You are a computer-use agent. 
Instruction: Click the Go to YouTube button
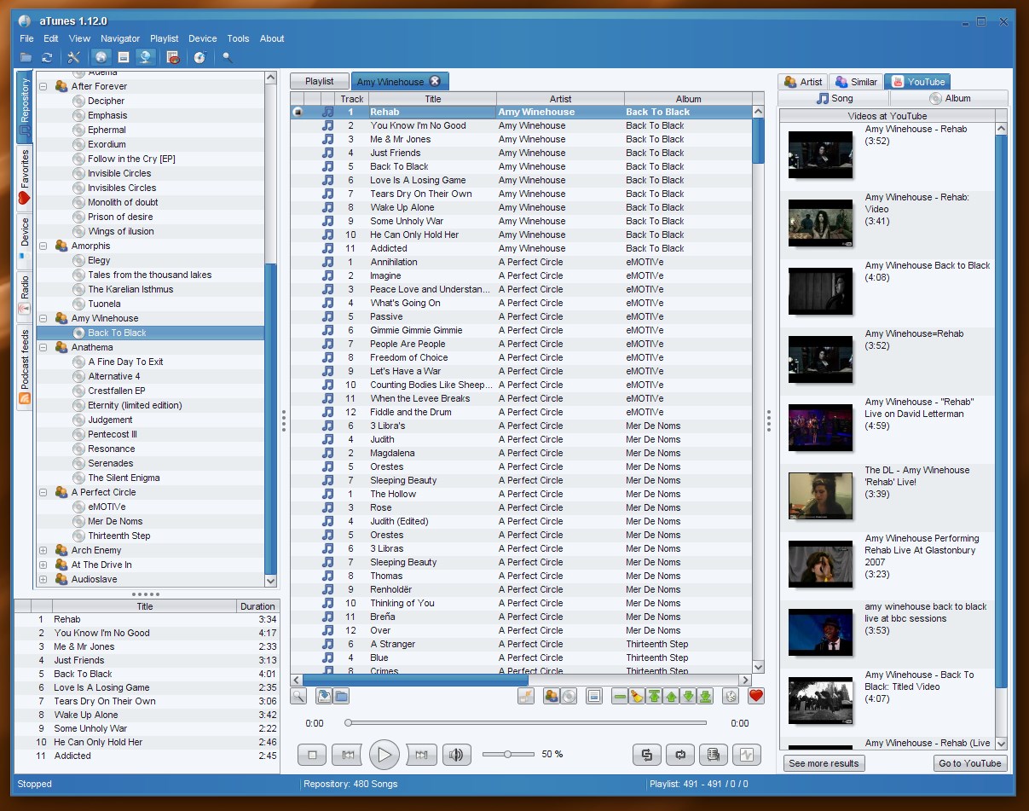point(970,763)
